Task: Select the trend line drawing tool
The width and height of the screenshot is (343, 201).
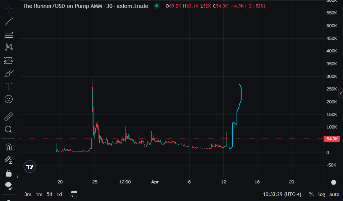Action: click(x=9, y=22)
